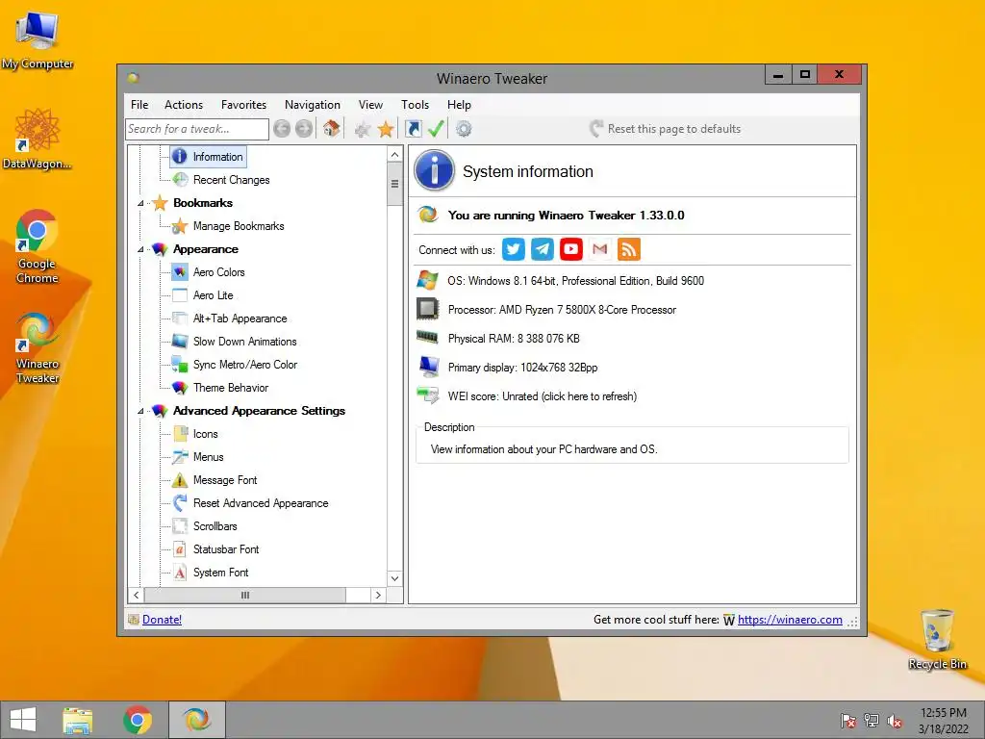The width and height of the screenshot is (985, 739).
Task: Select Theme Behavior in the tree
Action: coord(231,388)
